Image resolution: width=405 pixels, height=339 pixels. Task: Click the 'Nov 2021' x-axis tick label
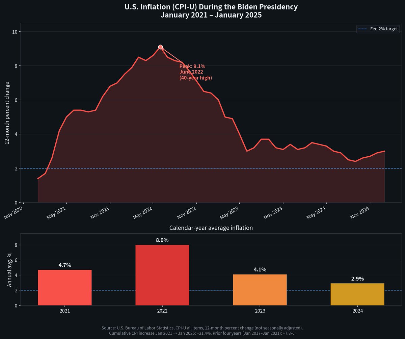tap(100, 212)
